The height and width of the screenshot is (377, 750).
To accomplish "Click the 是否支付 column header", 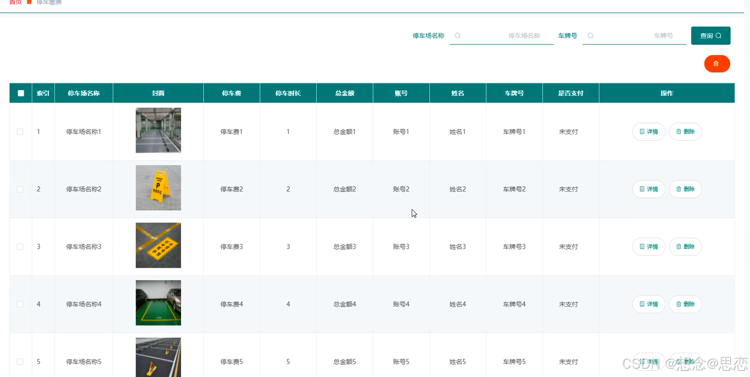I will (x=570, y=93).
